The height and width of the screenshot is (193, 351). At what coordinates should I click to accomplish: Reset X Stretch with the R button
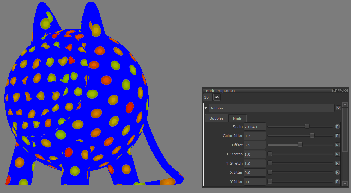click(337, 154)
